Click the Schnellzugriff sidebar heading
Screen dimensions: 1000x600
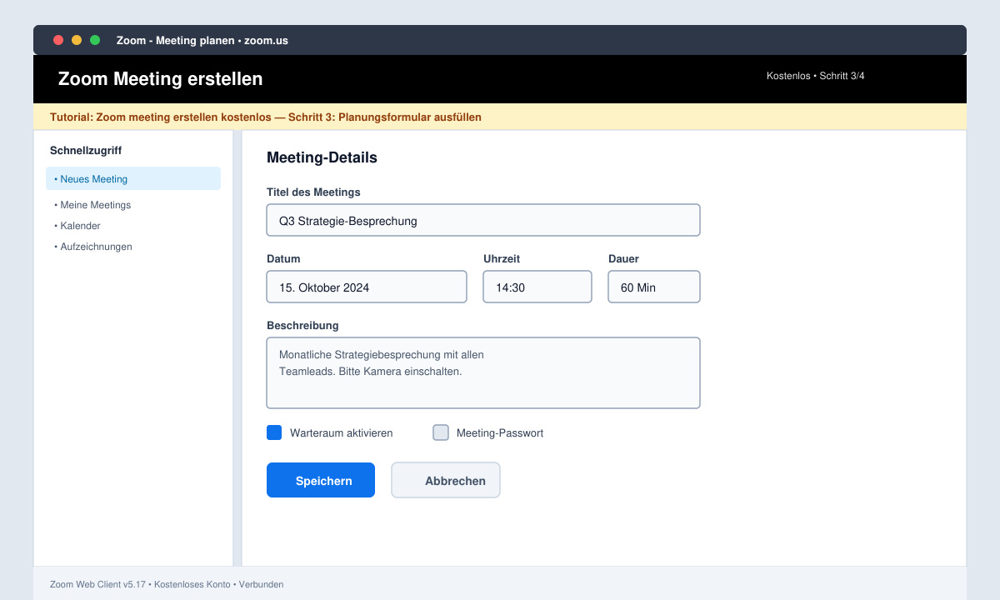coord(86,151)
